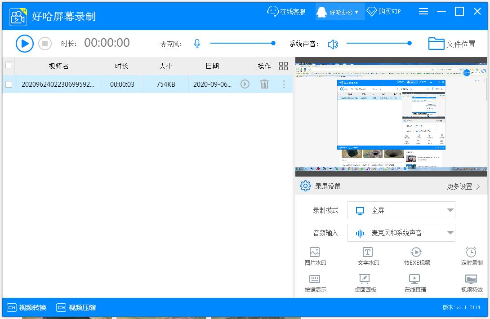Adjust the system sound volume slider

(379, 44)
